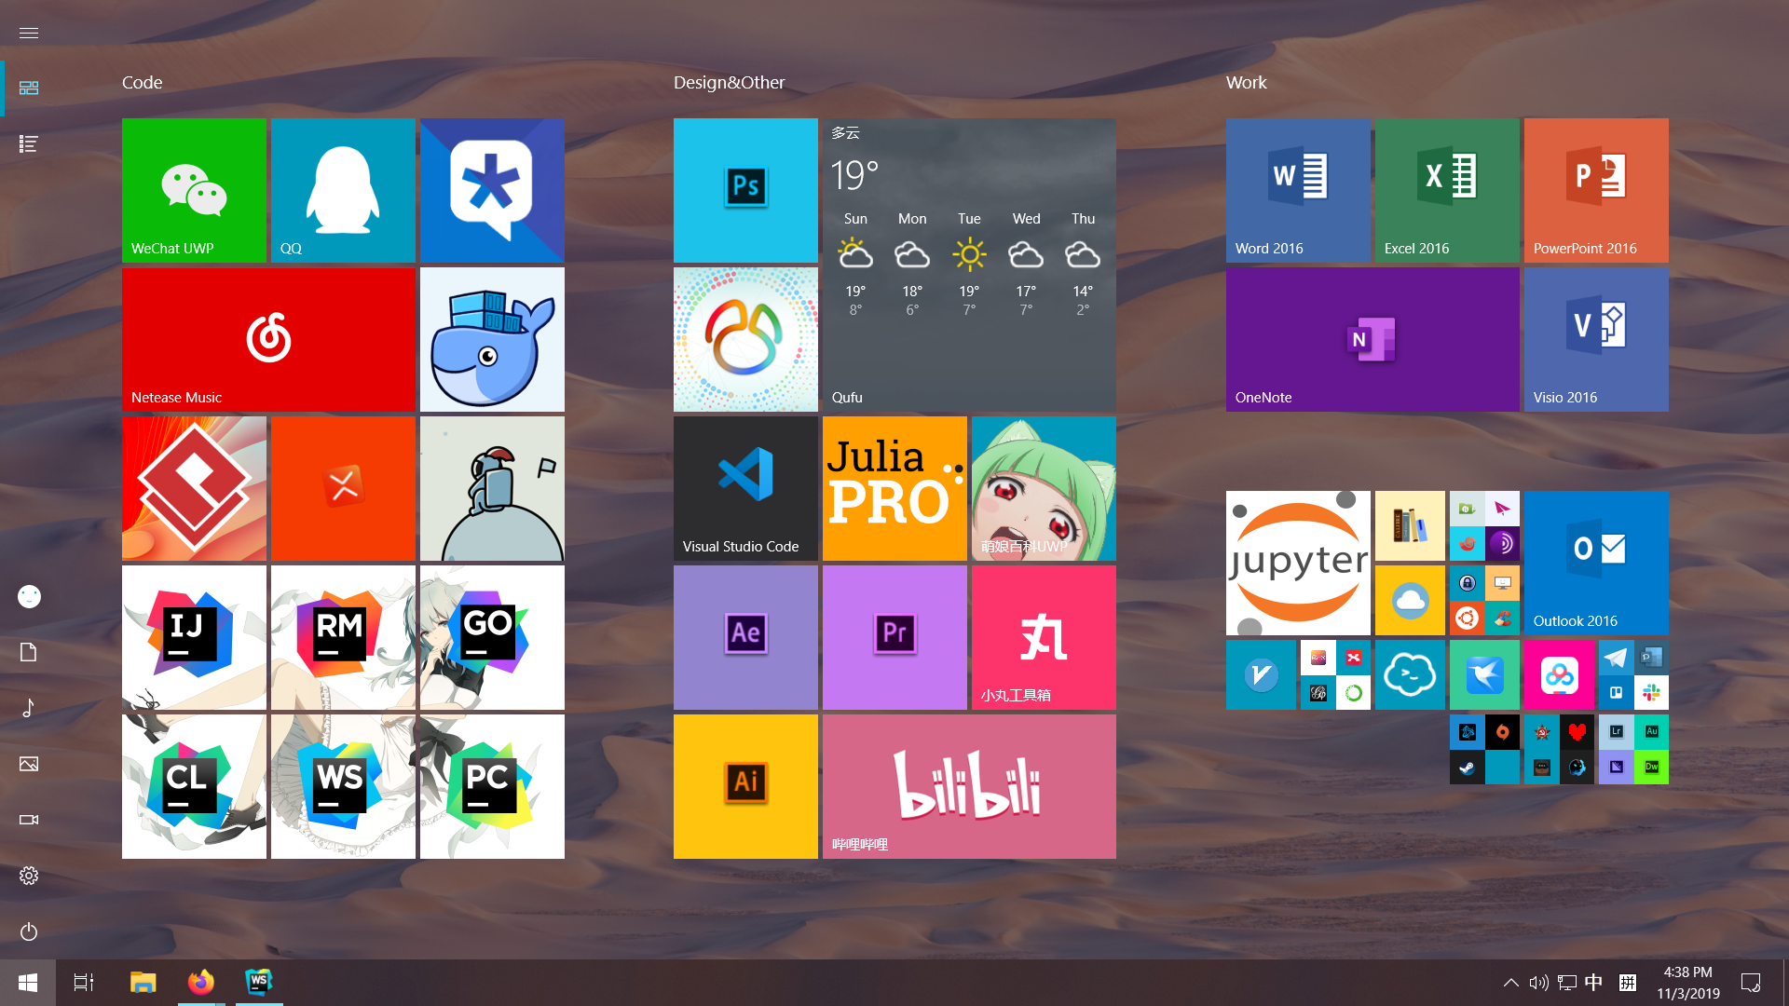Image resolution: width=1789 pixels, height=1006 pixels.
Task: Launch Premiere Pro (Pr) tile
Action: click(894, 637)
